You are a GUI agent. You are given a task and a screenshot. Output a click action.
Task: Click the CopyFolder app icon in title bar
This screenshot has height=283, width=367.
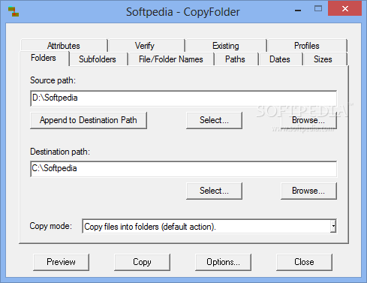14,12
